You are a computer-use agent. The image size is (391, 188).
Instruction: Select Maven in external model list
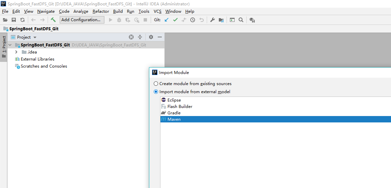[x=276, y=119]
